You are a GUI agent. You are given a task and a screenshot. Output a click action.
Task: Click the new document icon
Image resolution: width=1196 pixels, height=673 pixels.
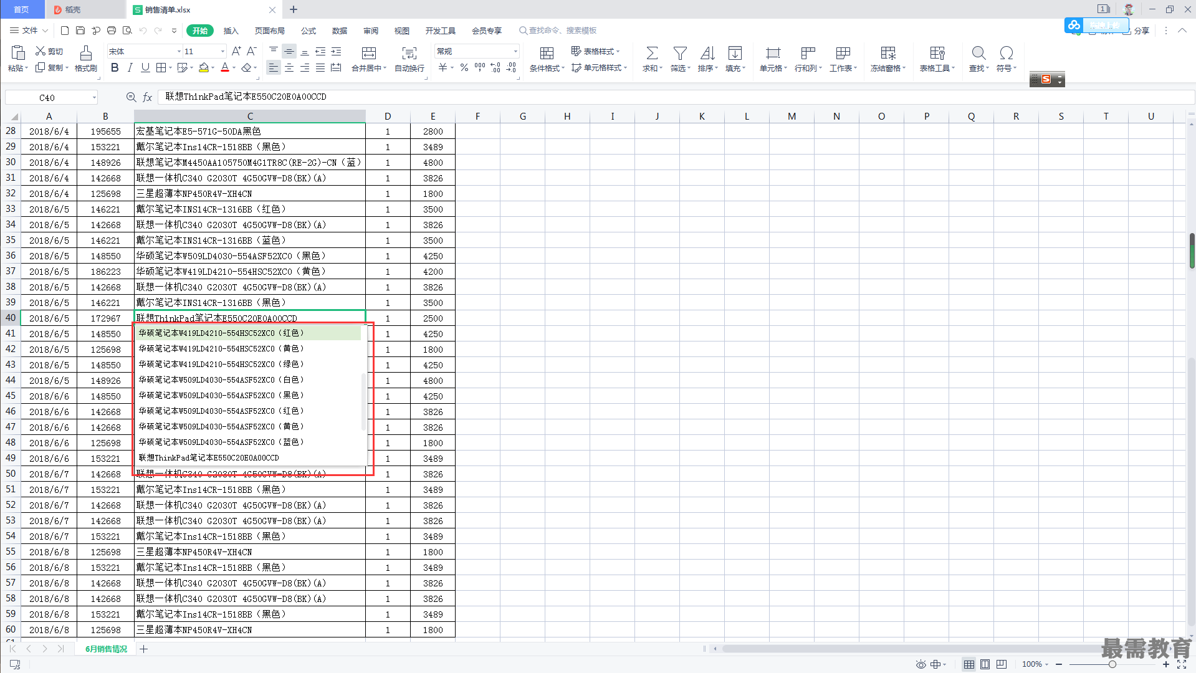click(65, 31)
